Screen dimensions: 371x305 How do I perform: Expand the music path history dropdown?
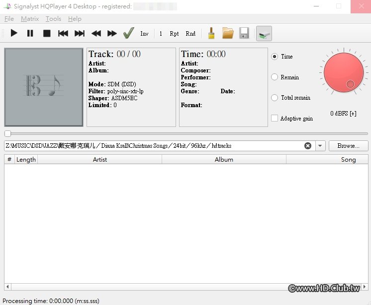(x=320, y=146)
